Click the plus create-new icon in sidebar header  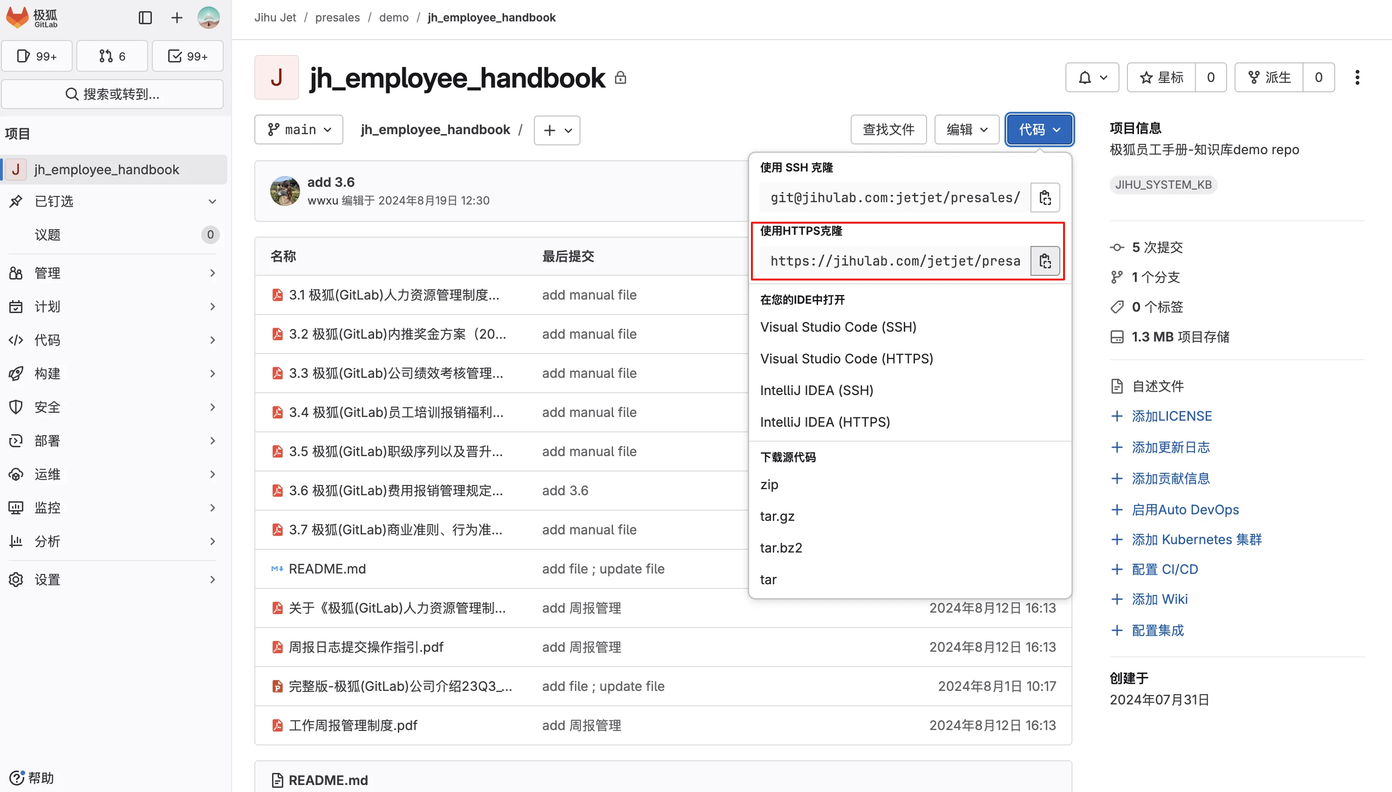(177, 17)
